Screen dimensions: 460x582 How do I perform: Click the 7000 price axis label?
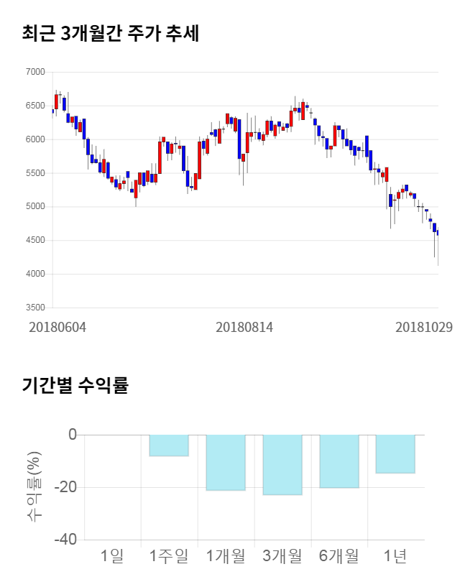(34, 72)
